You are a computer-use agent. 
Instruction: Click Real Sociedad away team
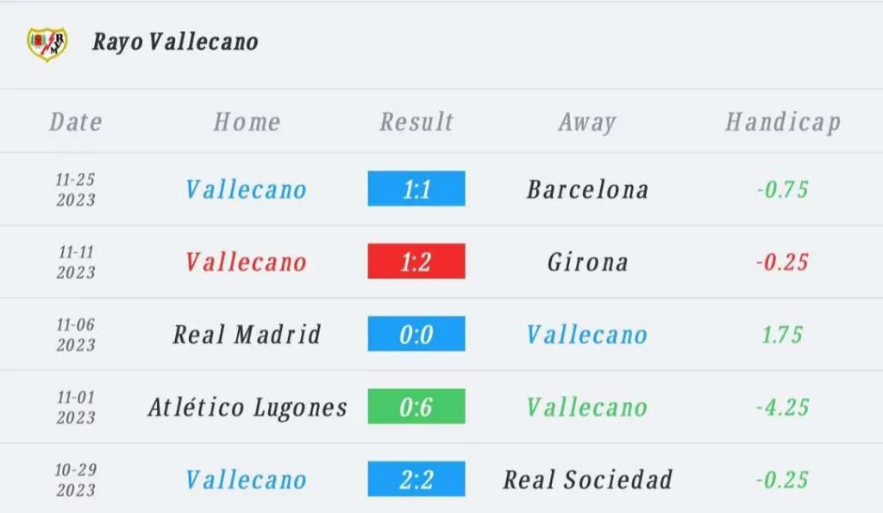pyautogui.click(x=587, y=479)
